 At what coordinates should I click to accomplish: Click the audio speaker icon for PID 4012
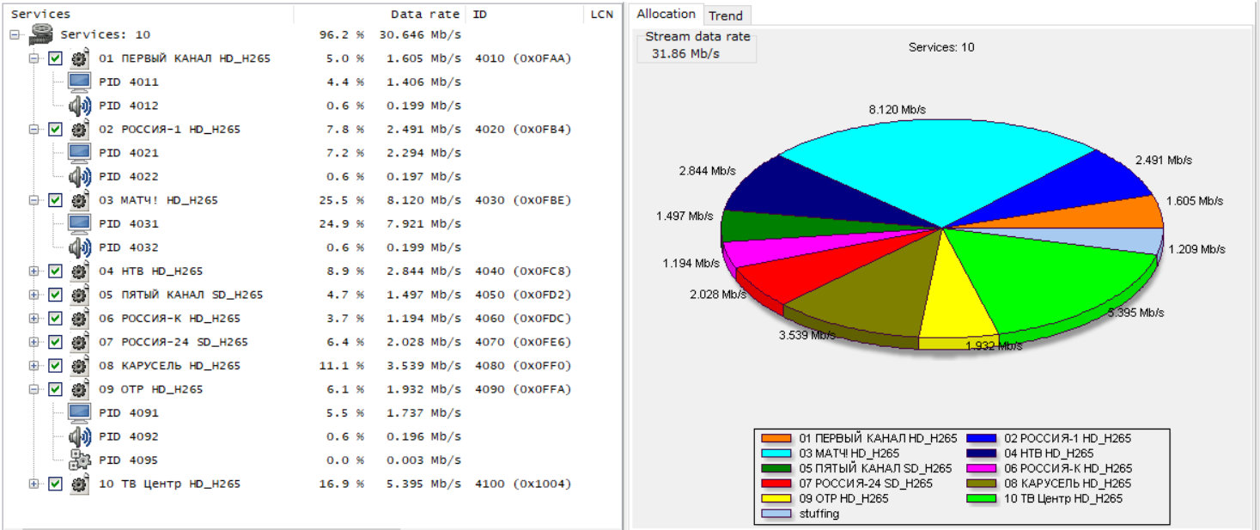coord(79,107)
